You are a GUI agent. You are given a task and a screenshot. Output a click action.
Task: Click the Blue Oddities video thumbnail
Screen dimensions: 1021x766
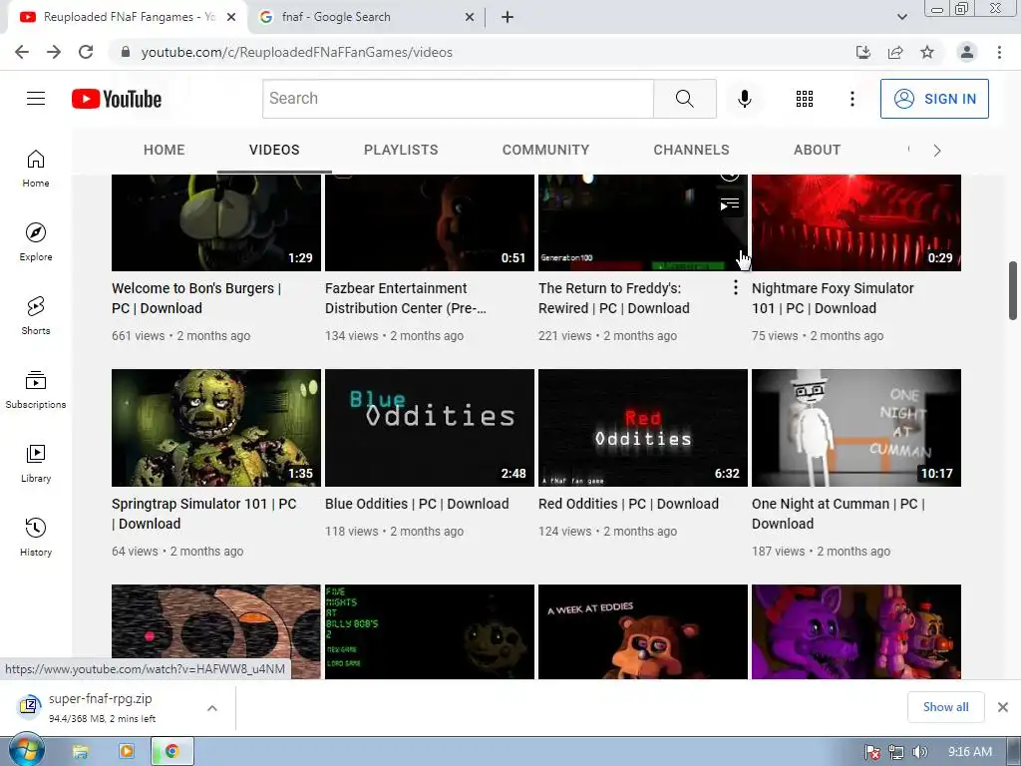coord(430,428)
